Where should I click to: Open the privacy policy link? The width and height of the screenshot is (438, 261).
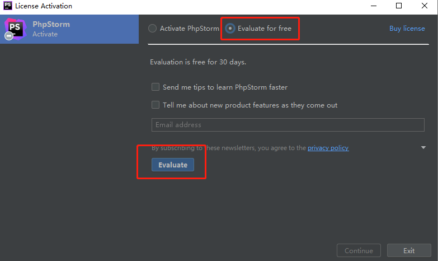(328, 148)
